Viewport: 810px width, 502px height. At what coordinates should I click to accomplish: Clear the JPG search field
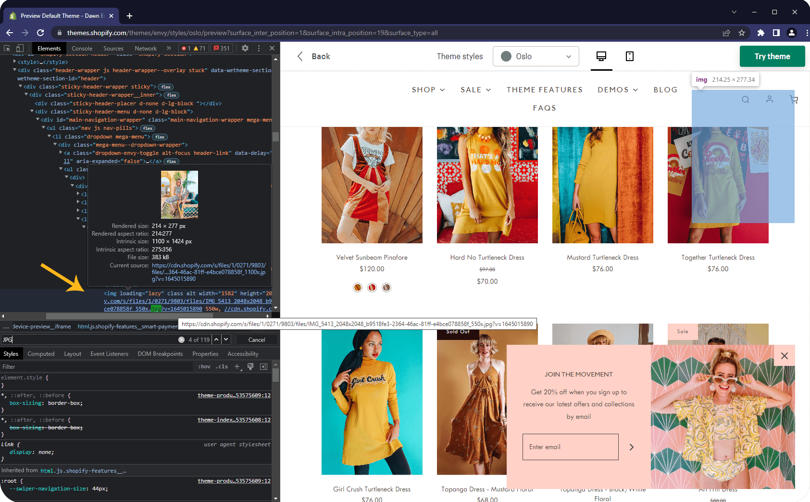coord(181,339)
